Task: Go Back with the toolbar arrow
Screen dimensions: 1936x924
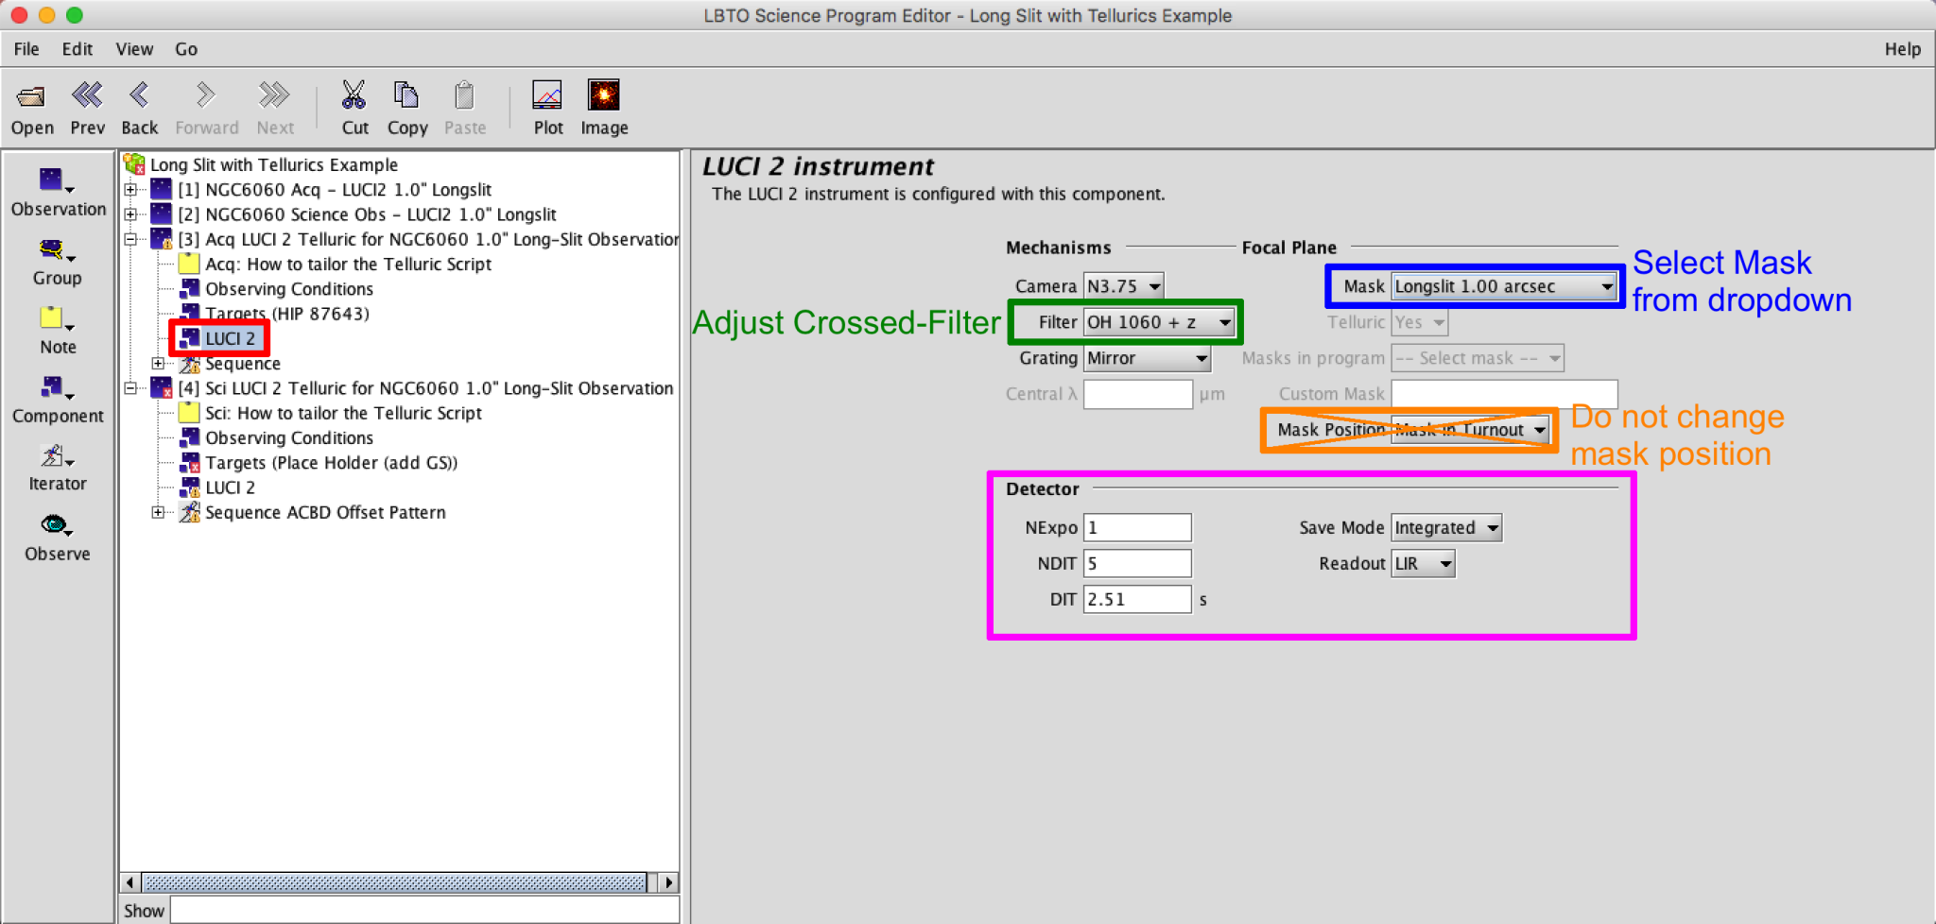Action: (139, 94)
